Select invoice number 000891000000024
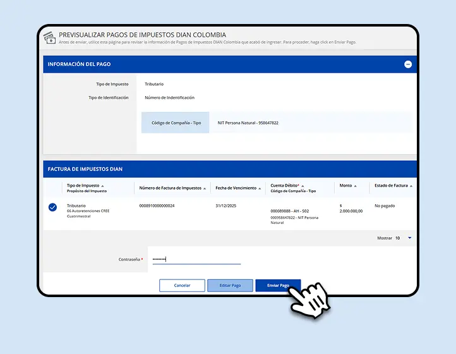The width and height of the screenshot is (456, 354). [x=157, y=205]
